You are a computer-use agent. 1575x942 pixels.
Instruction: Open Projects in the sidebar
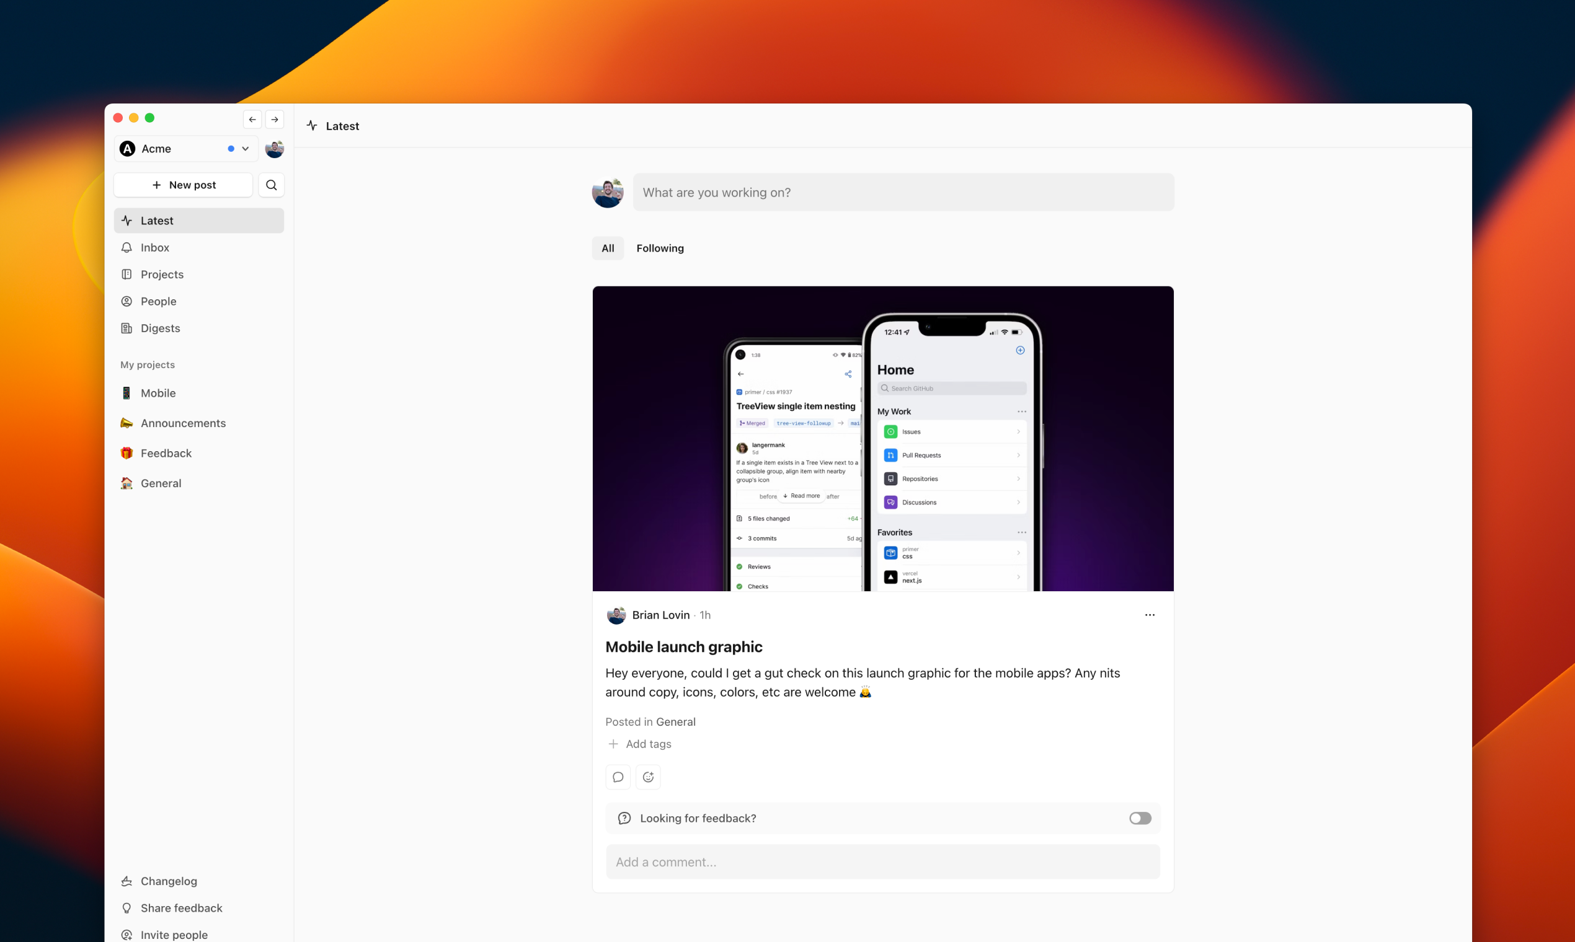click(199, 274)
